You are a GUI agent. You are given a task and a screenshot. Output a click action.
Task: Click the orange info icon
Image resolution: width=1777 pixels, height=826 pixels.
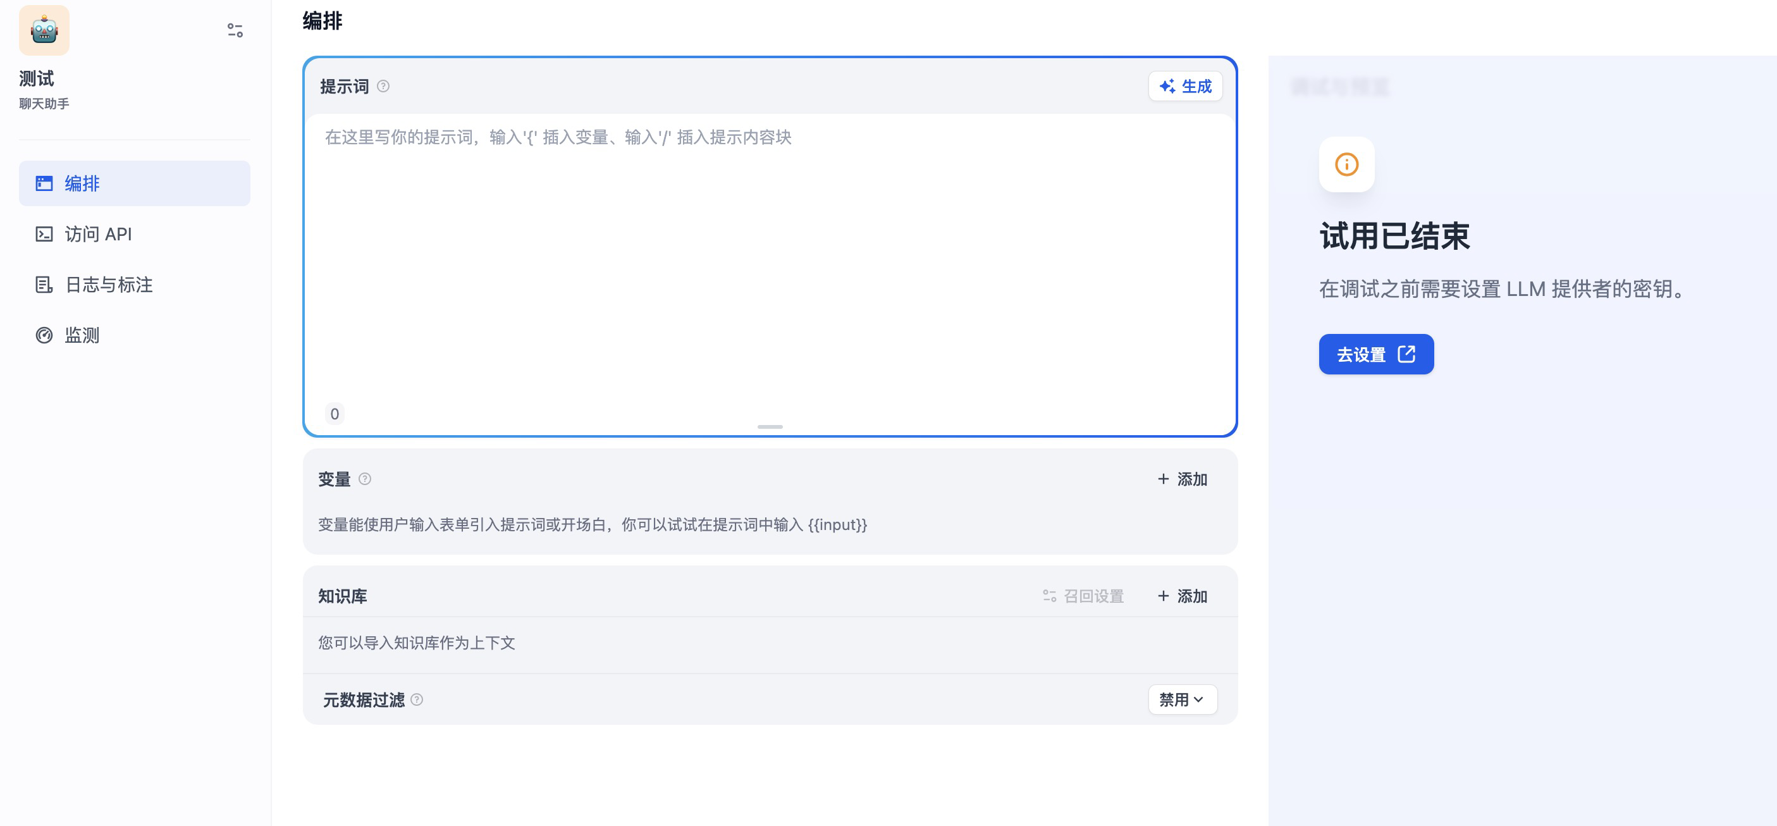(x=1346, y=164)
